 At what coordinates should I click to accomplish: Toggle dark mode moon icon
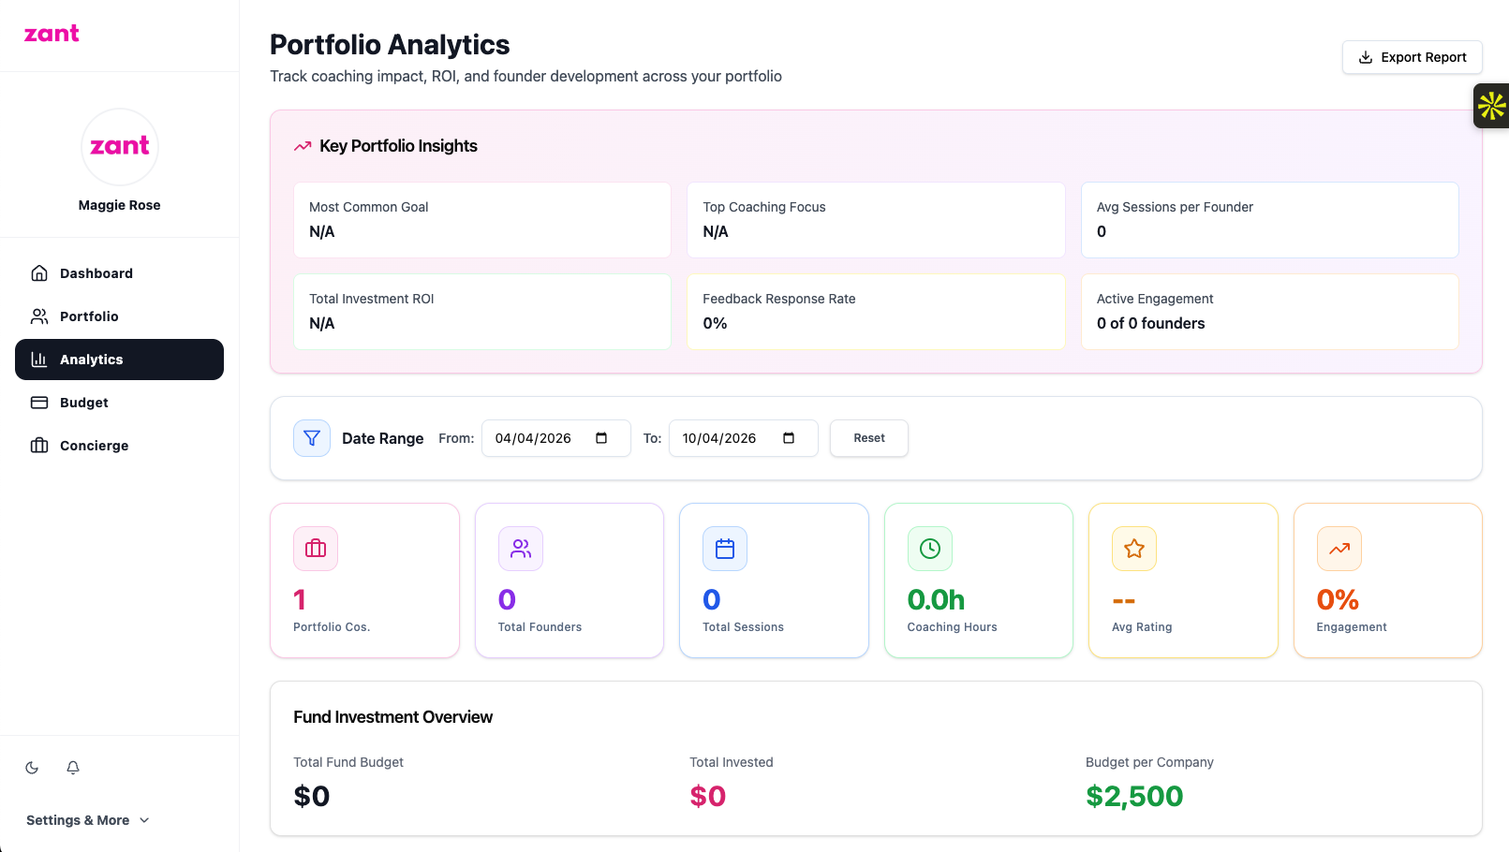point(32,768)
